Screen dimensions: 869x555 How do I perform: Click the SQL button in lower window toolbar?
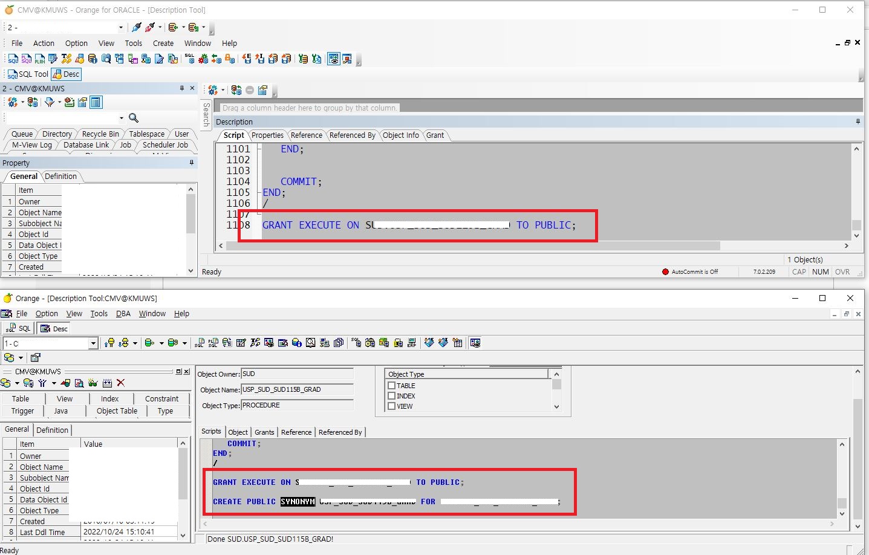click(x=19, y=328)
